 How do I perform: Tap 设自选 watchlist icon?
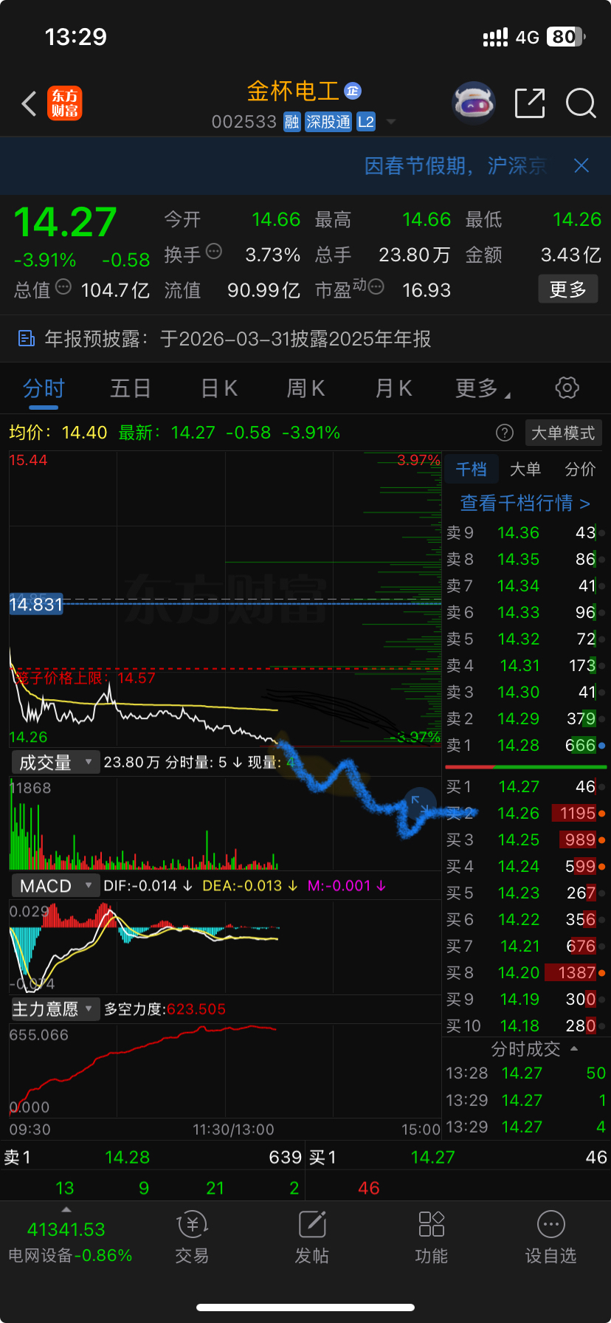click(551, 1237)
